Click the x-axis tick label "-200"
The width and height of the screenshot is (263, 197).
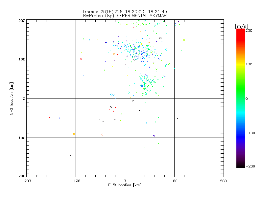click(26, 181)
